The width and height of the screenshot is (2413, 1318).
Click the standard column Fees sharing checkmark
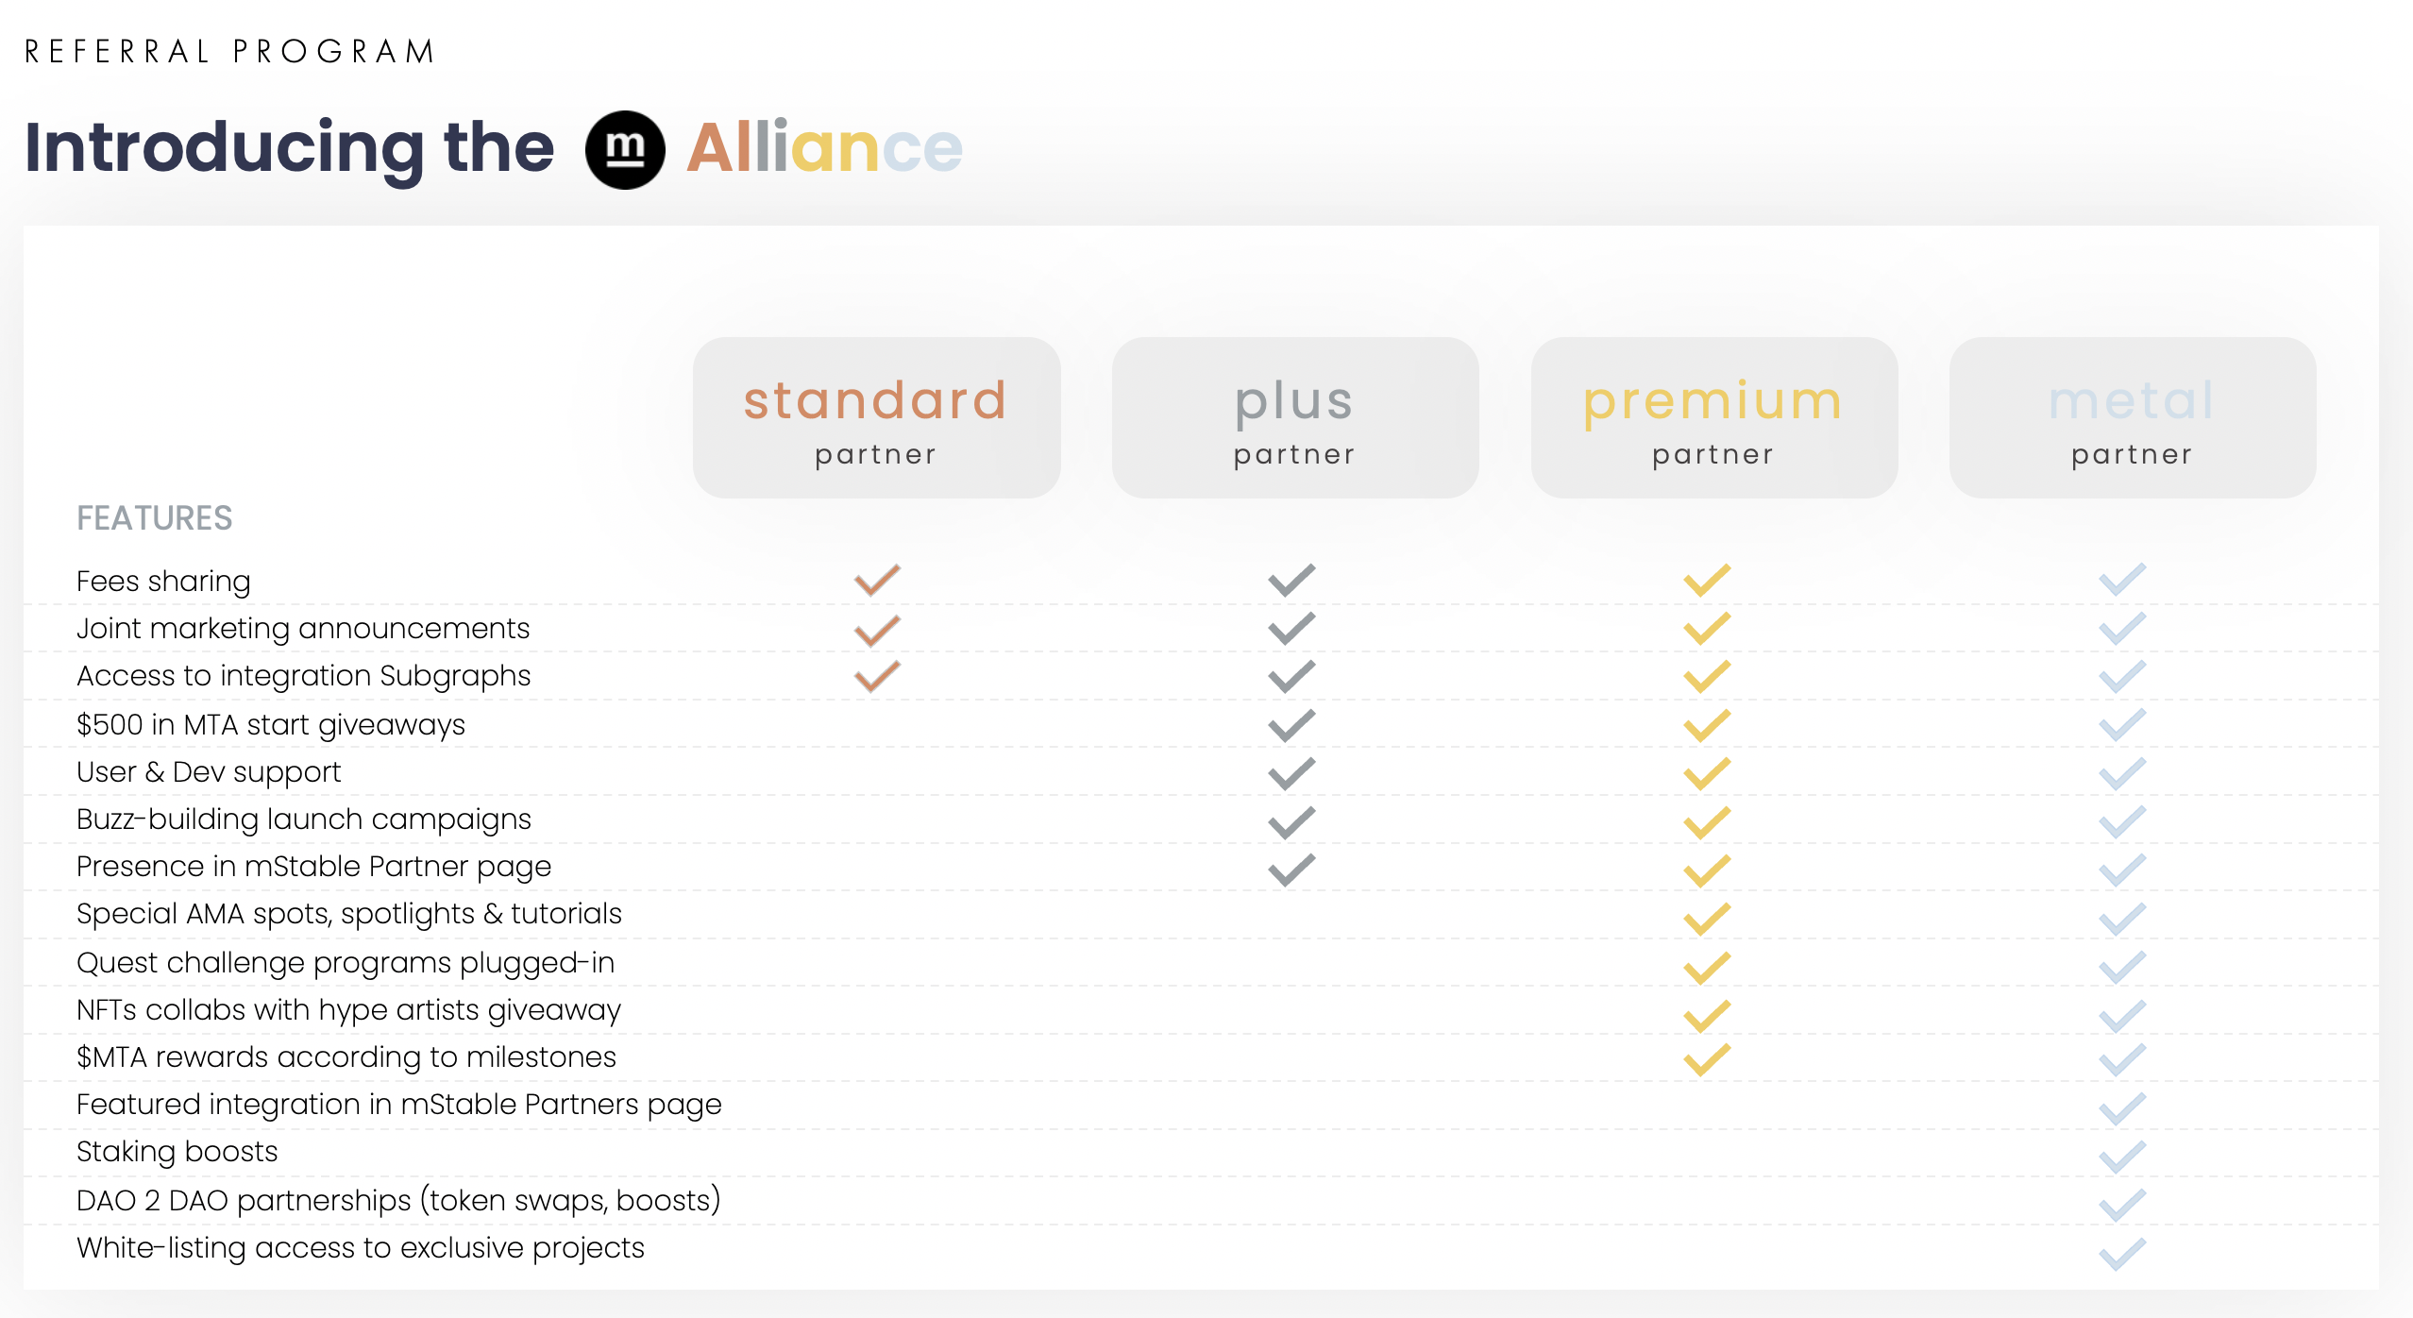tap(877, 580)
